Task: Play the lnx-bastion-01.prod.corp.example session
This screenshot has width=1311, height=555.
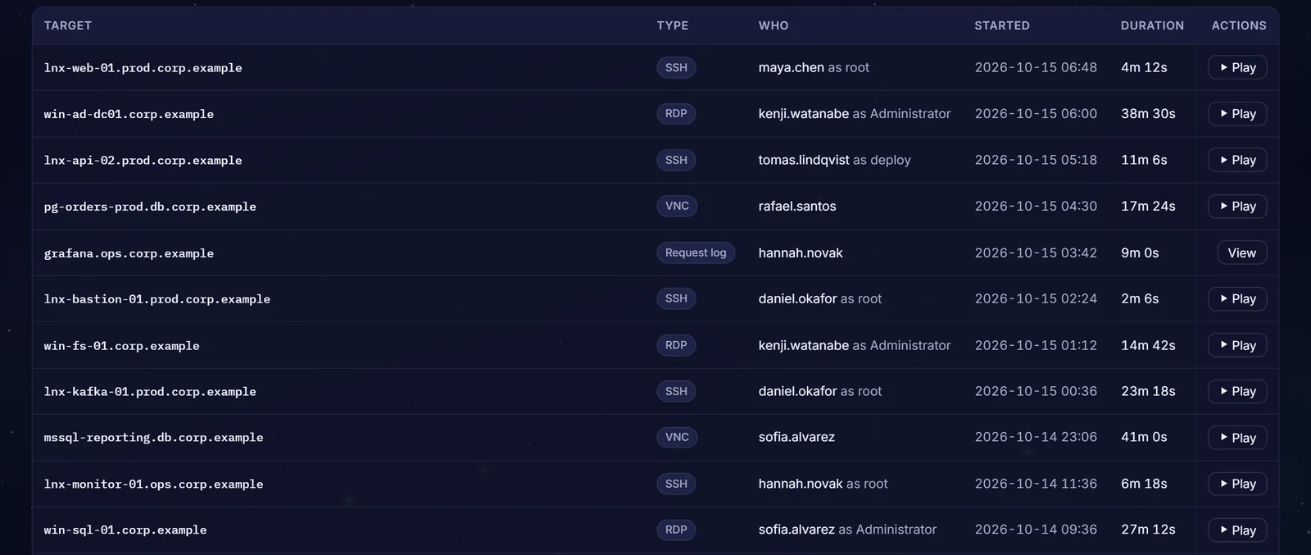Action: coord(1237,298)
